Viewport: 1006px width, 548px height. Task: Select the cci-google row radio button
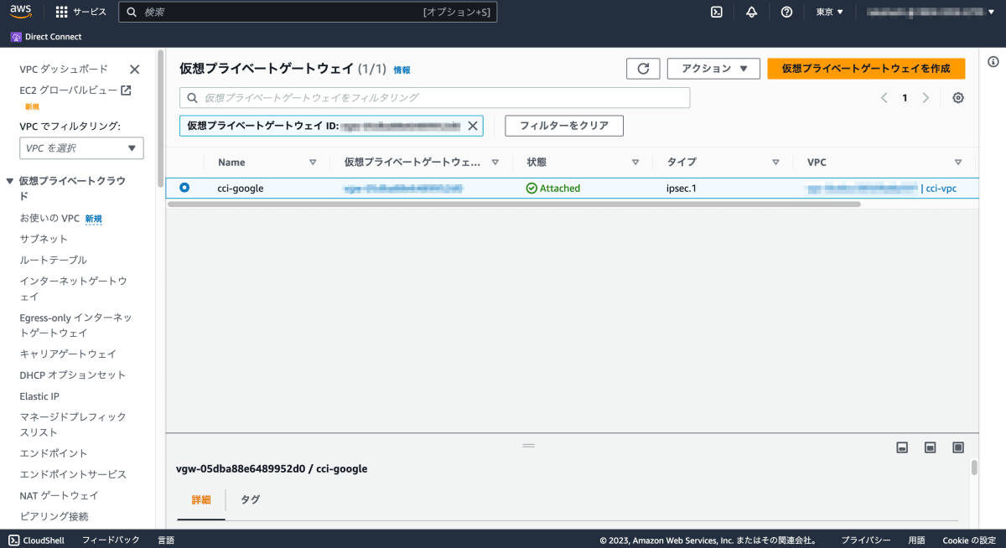tap(184, 188)
